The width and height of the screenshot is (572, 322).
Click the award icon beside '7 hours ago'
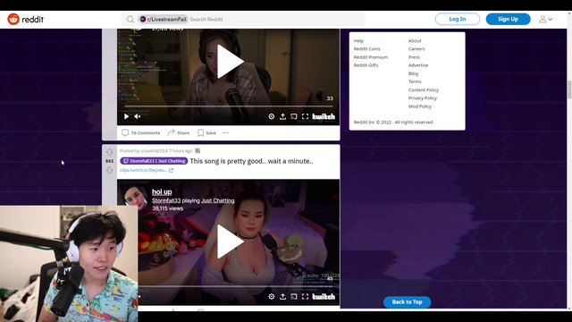tap(198, 151)
